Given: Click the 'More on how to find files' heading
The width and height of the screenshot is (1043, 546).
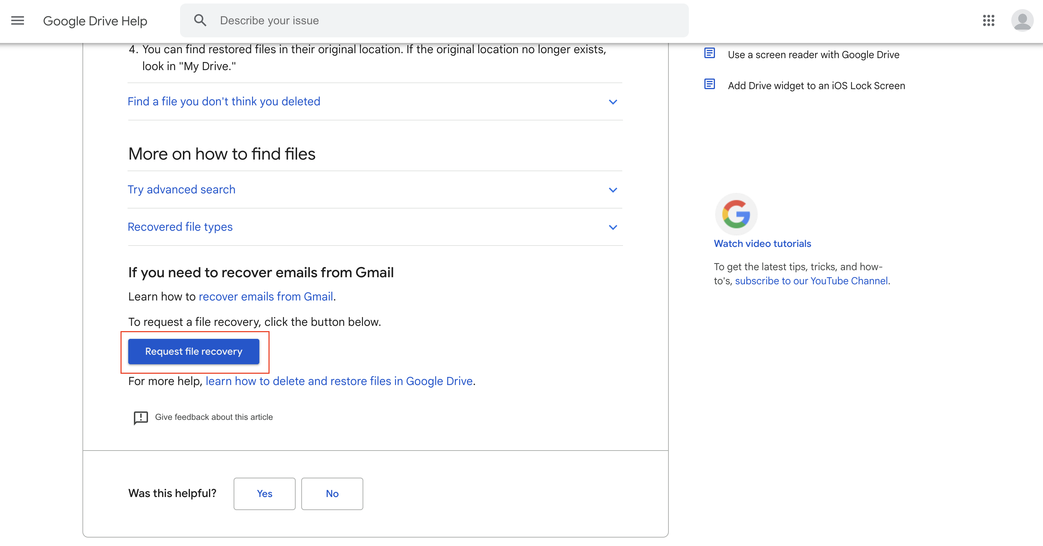Looking at the screenshot, I should (222, 154).
